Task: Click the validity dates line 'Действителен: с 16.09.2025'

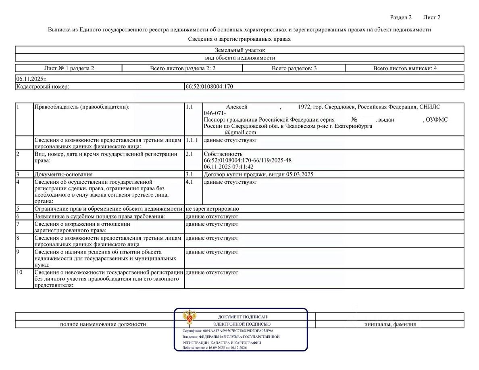Action: 215,348
